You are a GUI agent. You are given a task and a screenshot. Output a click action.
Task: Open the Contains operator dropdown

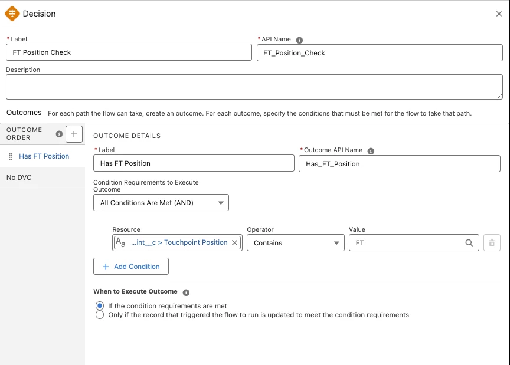click(x=295, y=243)
